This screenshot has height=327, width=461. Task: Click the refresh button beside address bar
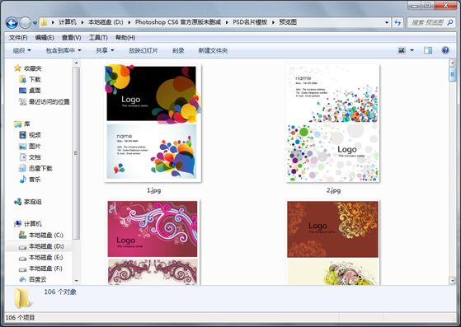(x=397, y=22)
